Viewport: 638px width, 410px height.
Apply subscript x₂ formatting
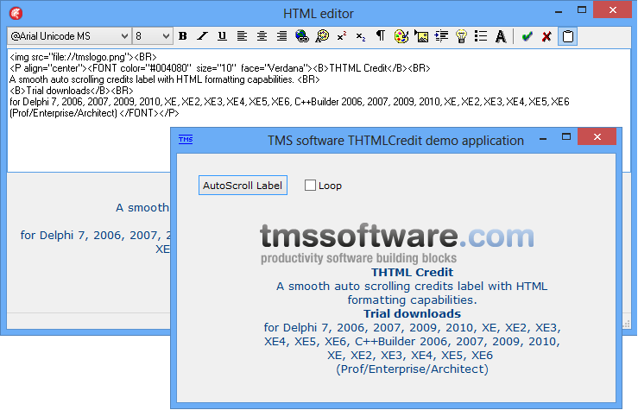coord(361,36)
